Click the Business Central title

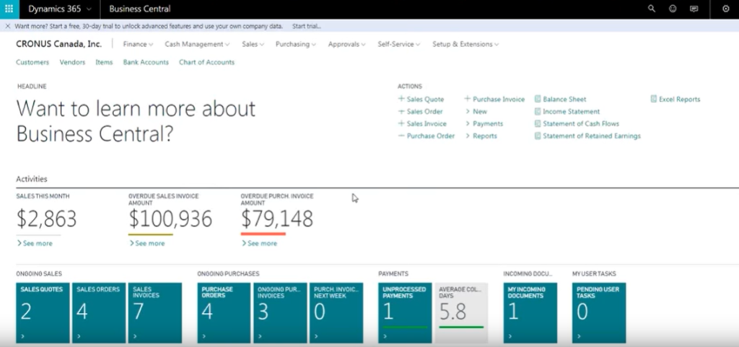tap(140, 9)
